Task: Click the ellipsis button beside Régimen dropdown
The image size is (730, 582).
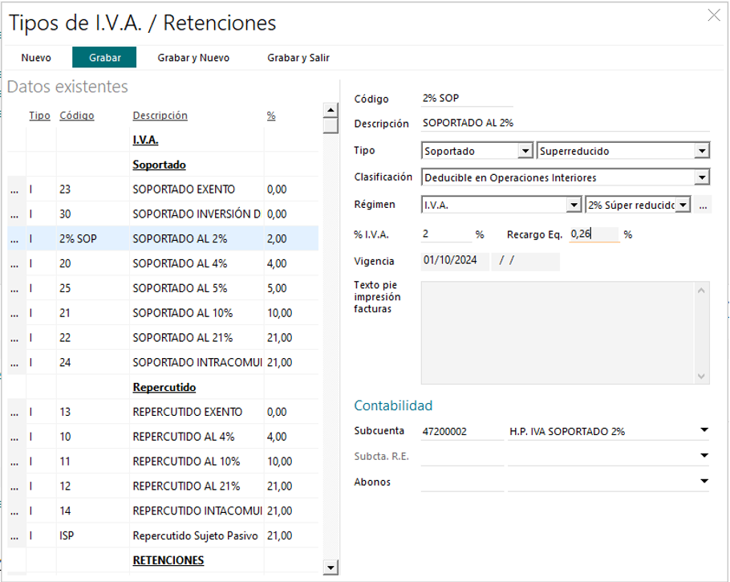Action: pyautogui.click(x=703, y=206)
